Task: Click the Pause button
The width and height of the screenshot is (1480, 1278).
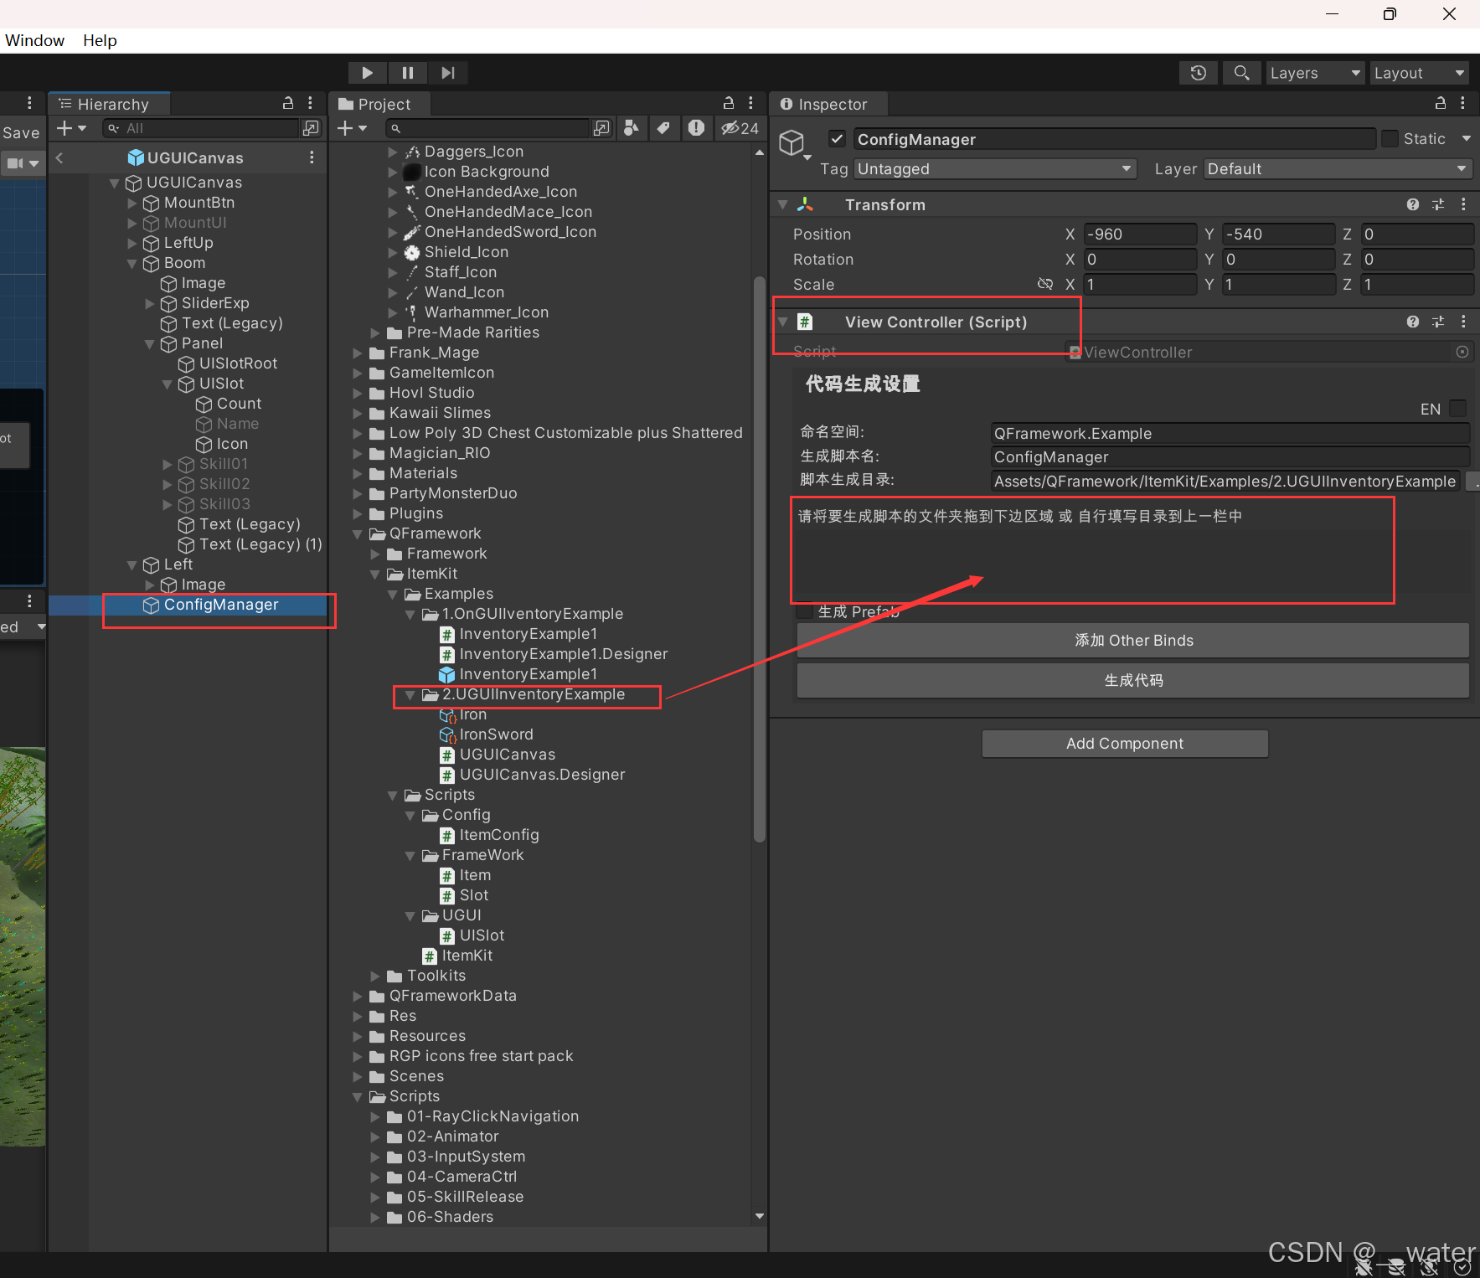Action: [x=408, y=73]
